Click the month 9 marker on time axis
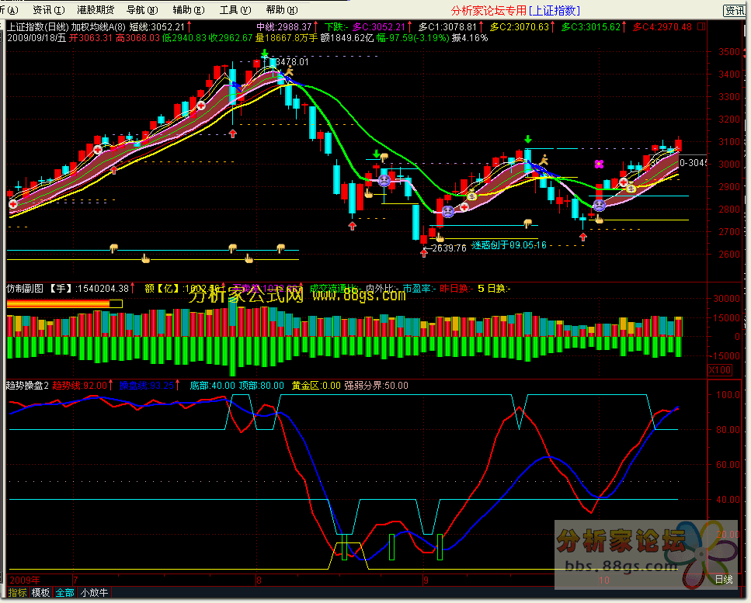The image size is (751, 603). (426, 580)
